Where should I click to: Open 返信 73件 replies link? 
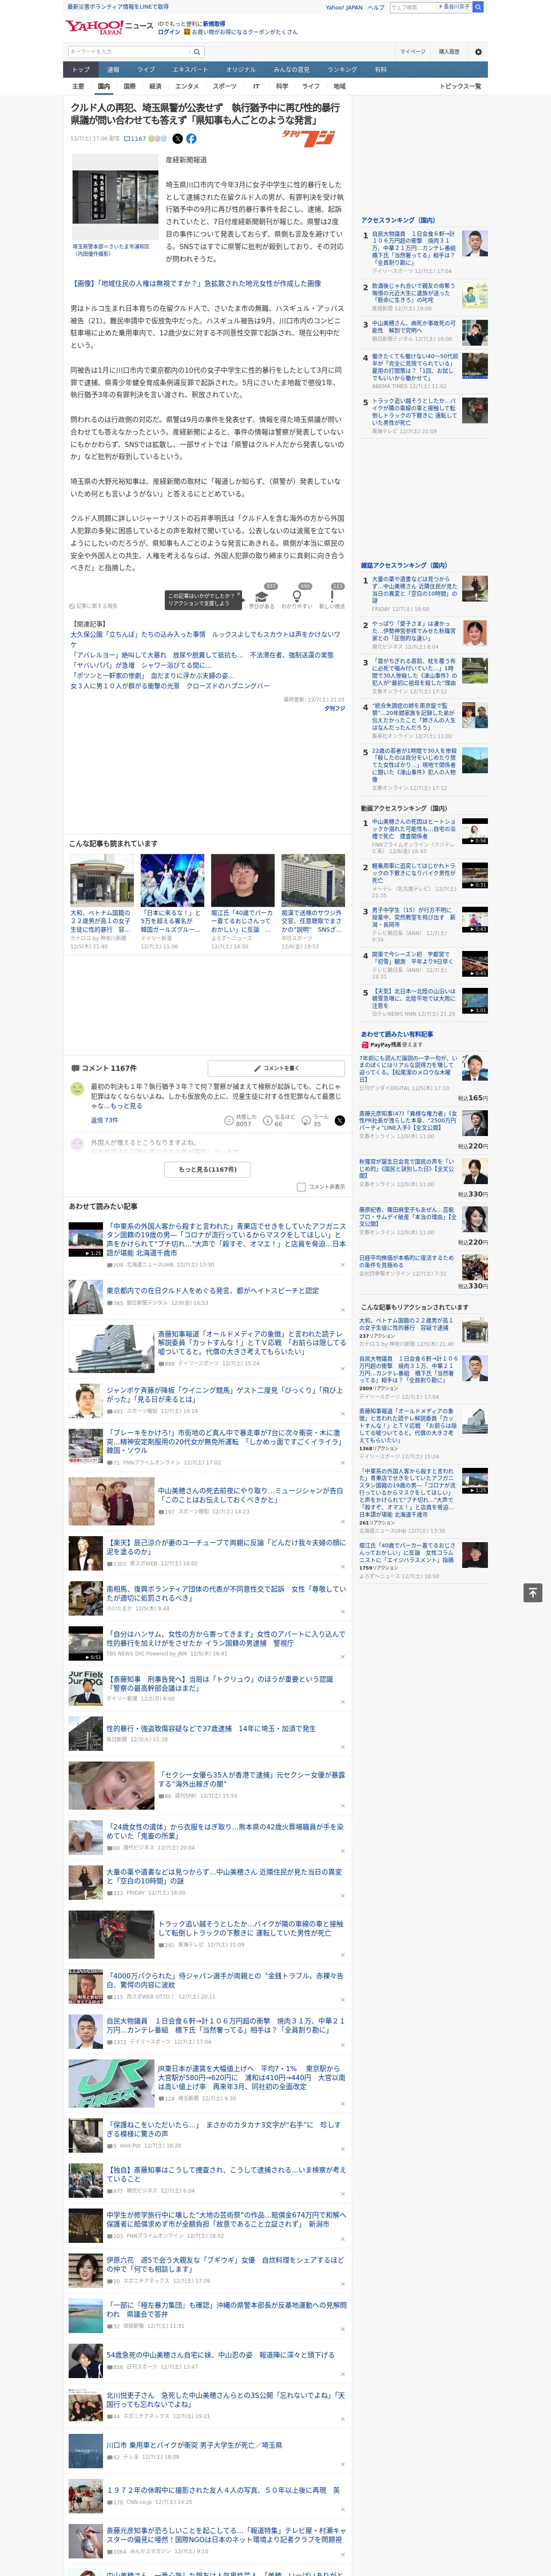(x=104, y=1120)
